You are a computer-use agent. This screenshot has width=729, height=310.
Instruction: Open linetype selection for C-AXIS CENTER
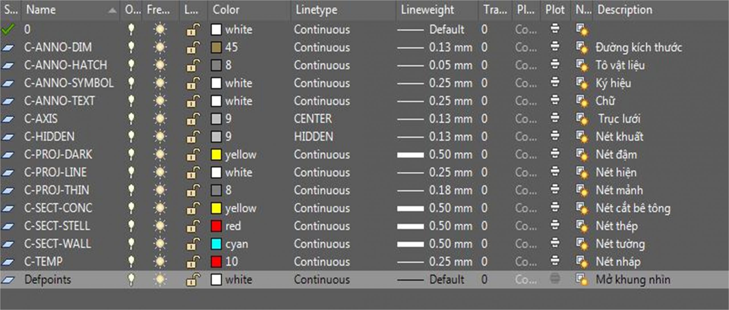click(x=313, y=119)
